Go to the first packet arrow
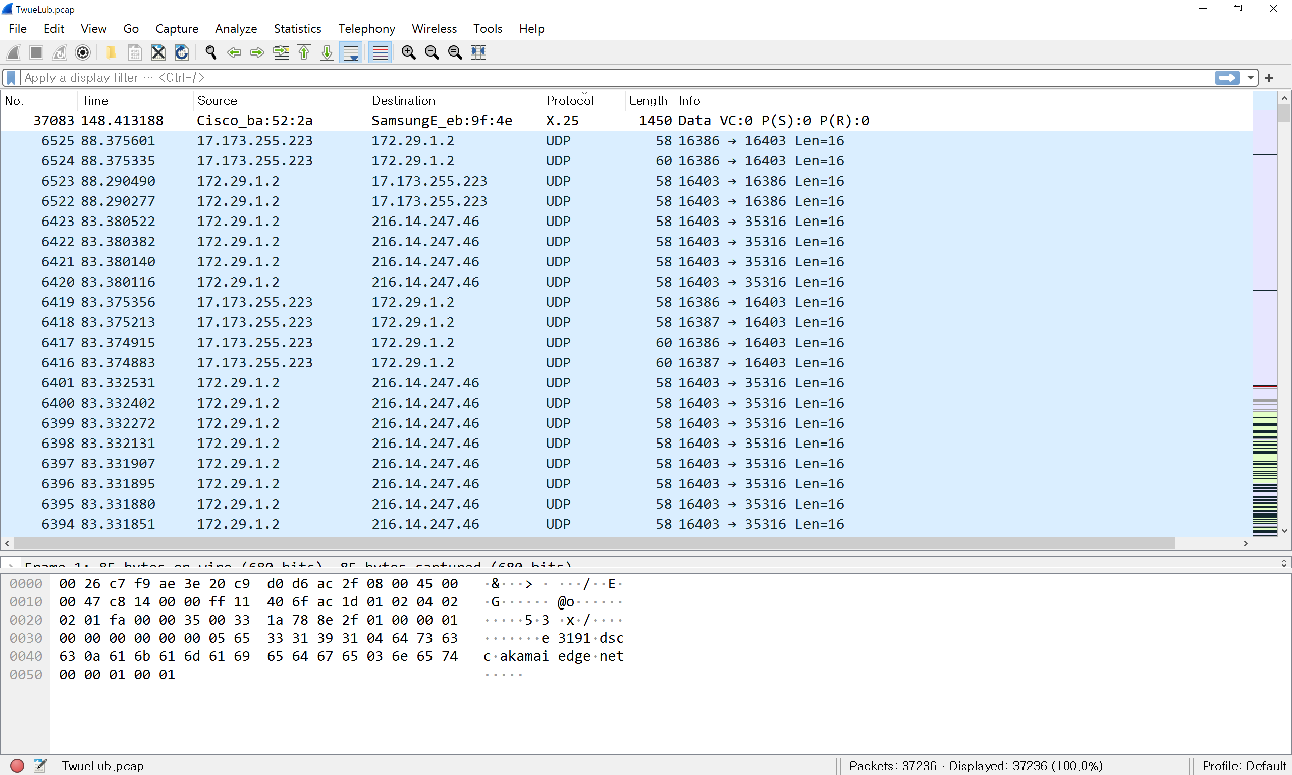 (x=304, y=52)
